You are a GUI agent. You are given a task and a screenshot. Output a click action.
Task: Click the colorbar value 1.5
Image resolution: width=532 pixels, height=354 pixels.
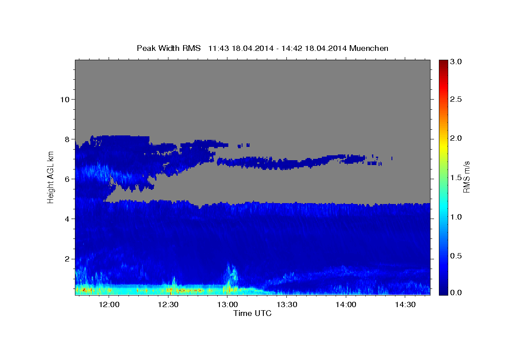tap(457, 177)
